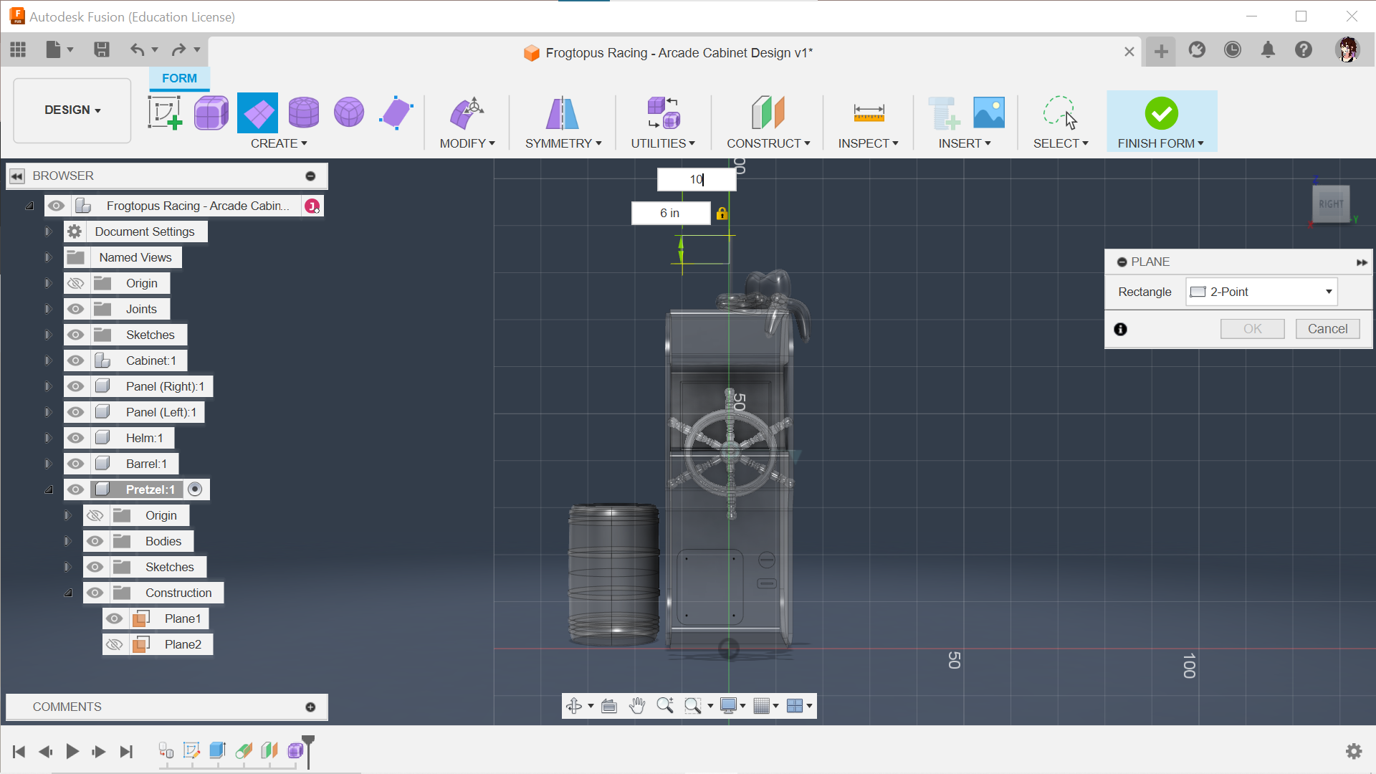Click the Go to Start playback control
The height and width of the screenshot is (774, 1376).
[x=18, y=751]
